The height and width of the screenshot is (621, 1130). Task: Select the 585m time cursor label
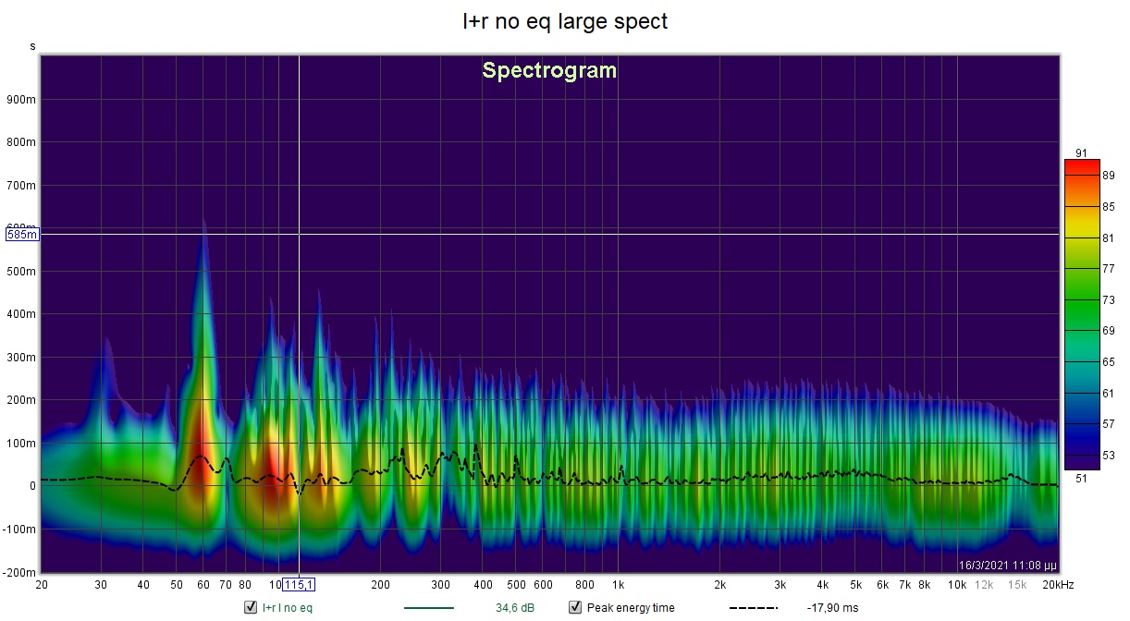click(x=22, y=235)
